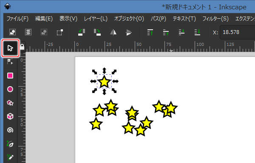Click the top scale handle of selection
The image size is (255, 163).
point(104,71)
